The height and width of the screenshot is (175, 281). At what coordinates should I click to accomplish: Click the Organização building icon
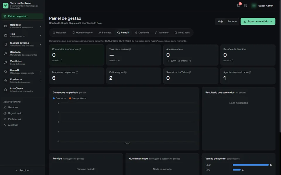[x=5, y=113]
